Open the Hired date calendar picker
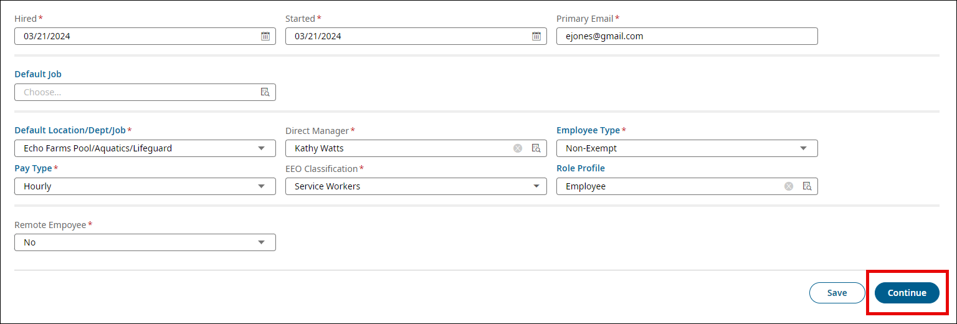This screenshot has width=957, height=324. (265, 36)
